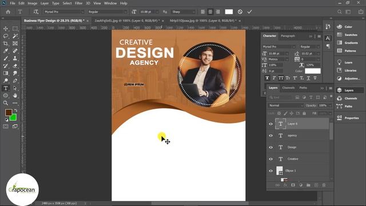
Task: Hide the Ellipse 1 layer
Action: click(270, 171)
